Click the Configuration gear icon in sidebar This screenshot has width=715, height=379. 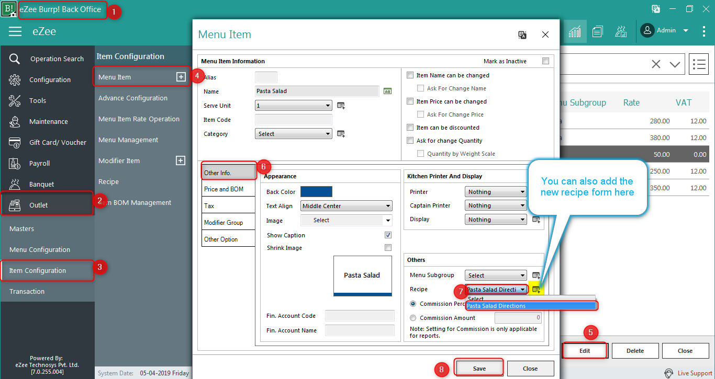pyautogui.click(x=15, y=79)
